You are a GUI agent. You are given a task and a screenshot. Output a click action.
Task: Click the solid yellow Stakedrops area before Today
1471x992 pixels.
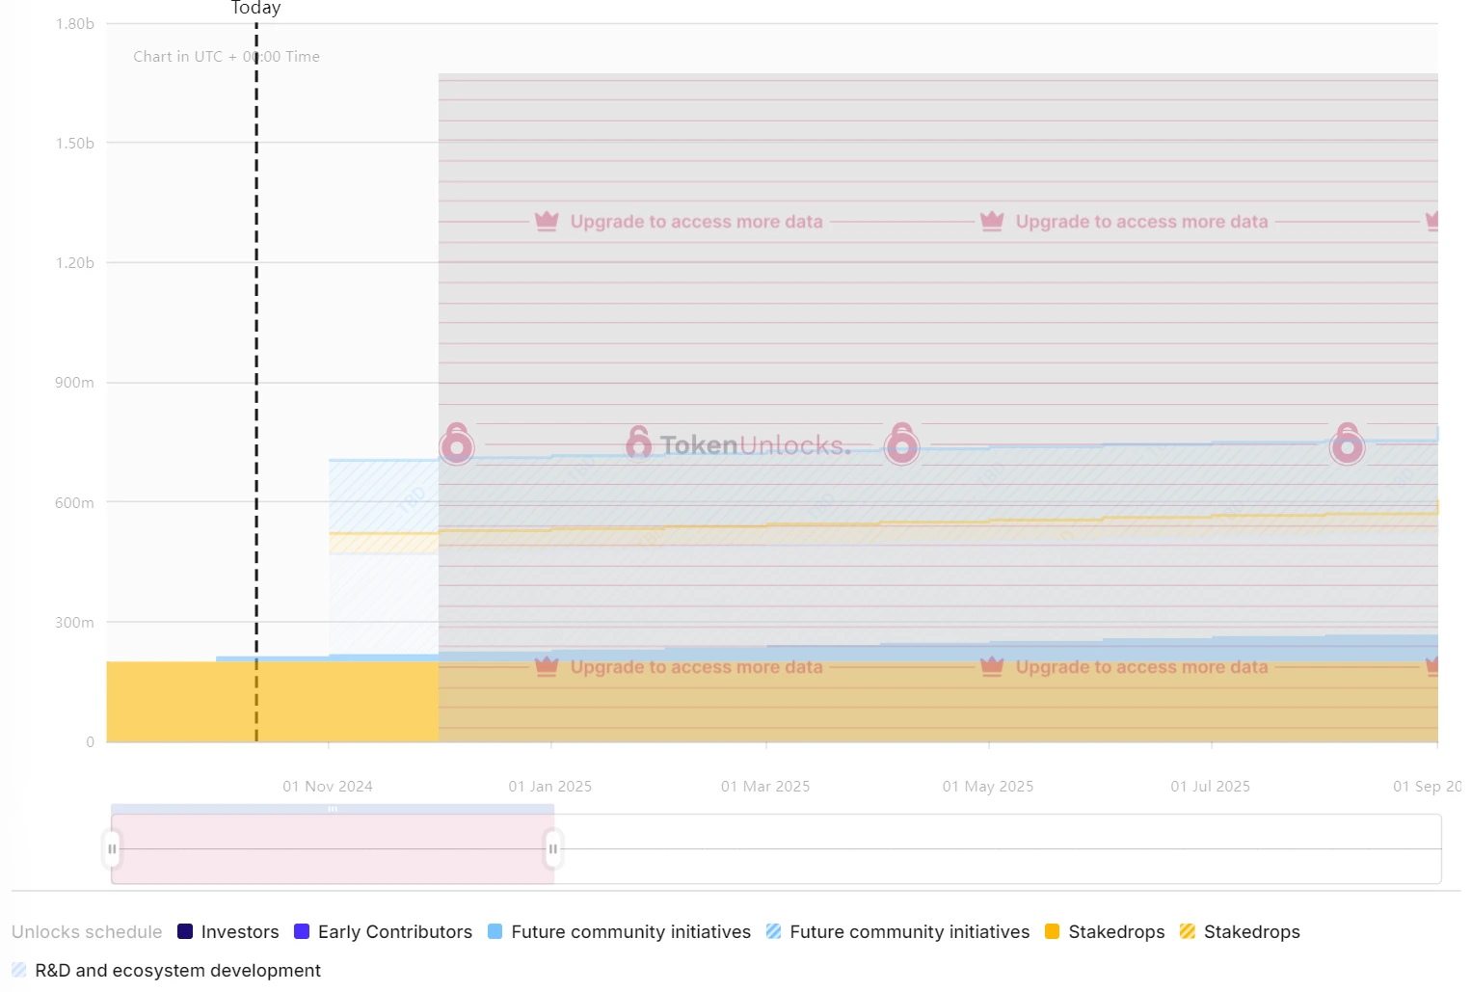pos(174,702)
